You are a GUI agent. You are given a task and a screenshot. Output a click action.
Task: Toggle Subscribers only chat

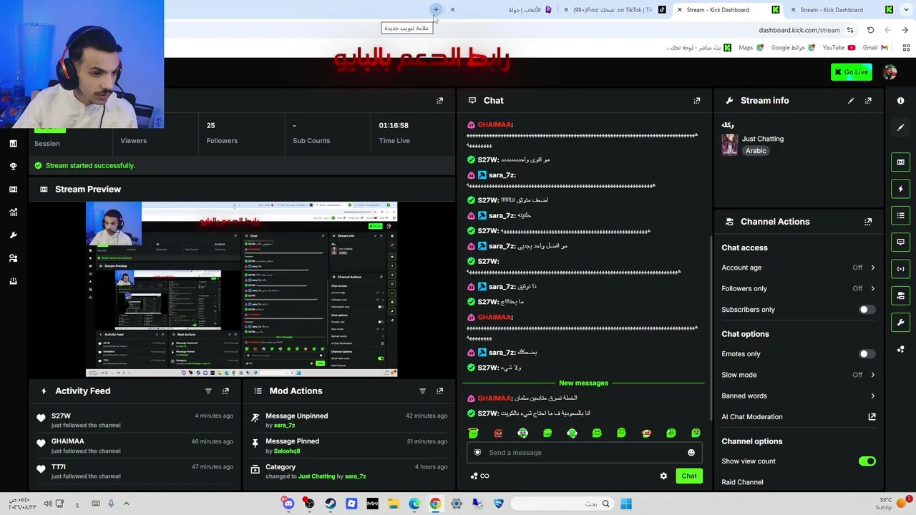tap(866, 310)
